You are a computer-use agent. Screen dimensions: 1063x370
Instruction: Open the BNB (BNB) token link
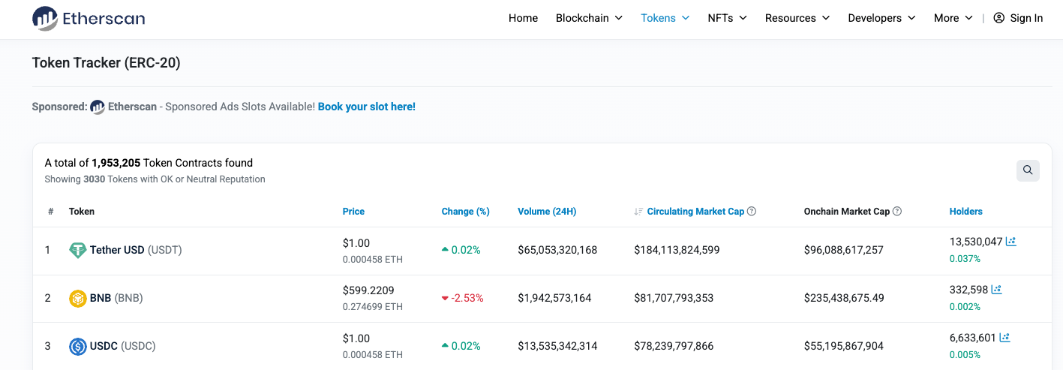click(116, 298)
